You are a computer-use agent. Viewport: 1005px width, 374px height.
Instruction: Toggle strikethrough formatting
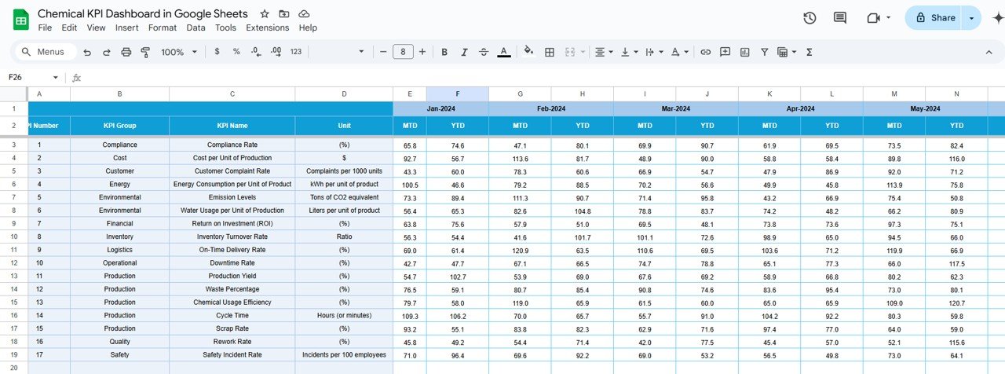484,52
